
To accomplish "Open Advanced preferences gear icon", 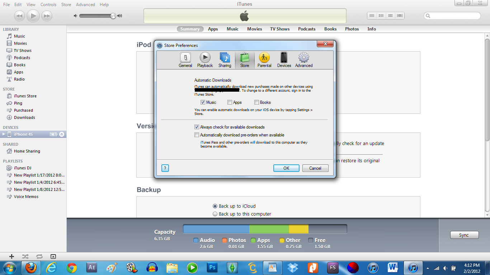I will [304, 60].
